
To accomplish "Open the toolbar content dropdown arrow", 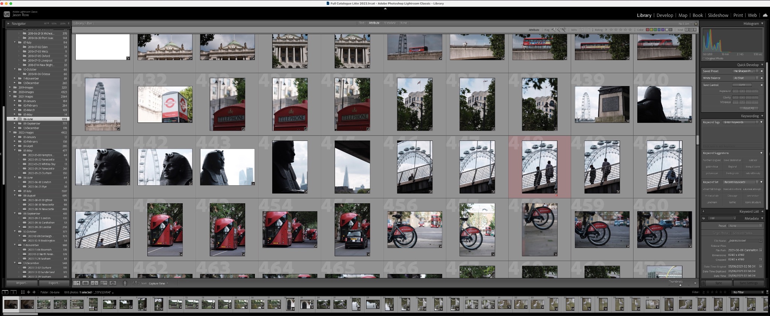I will (x=695, y=283).
